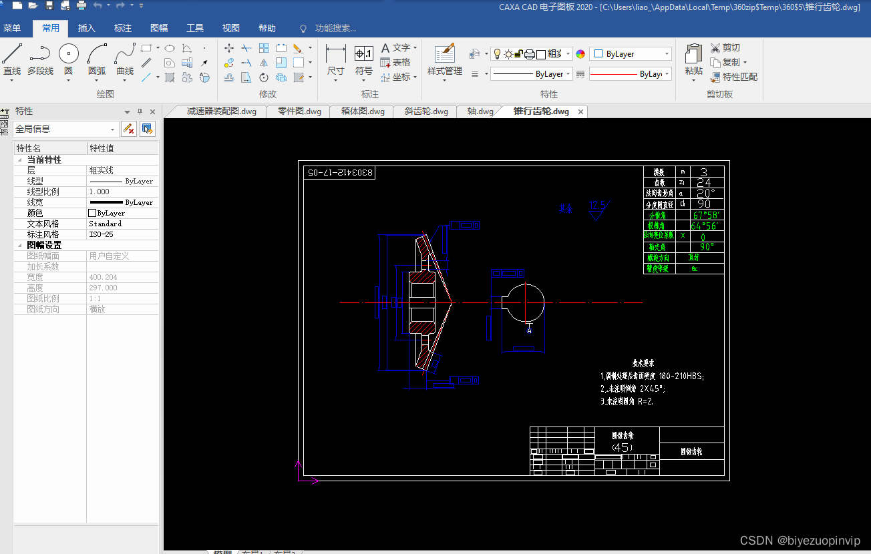Click the point drawing tool
871x554 pixels.
click(x=204, y=48)
